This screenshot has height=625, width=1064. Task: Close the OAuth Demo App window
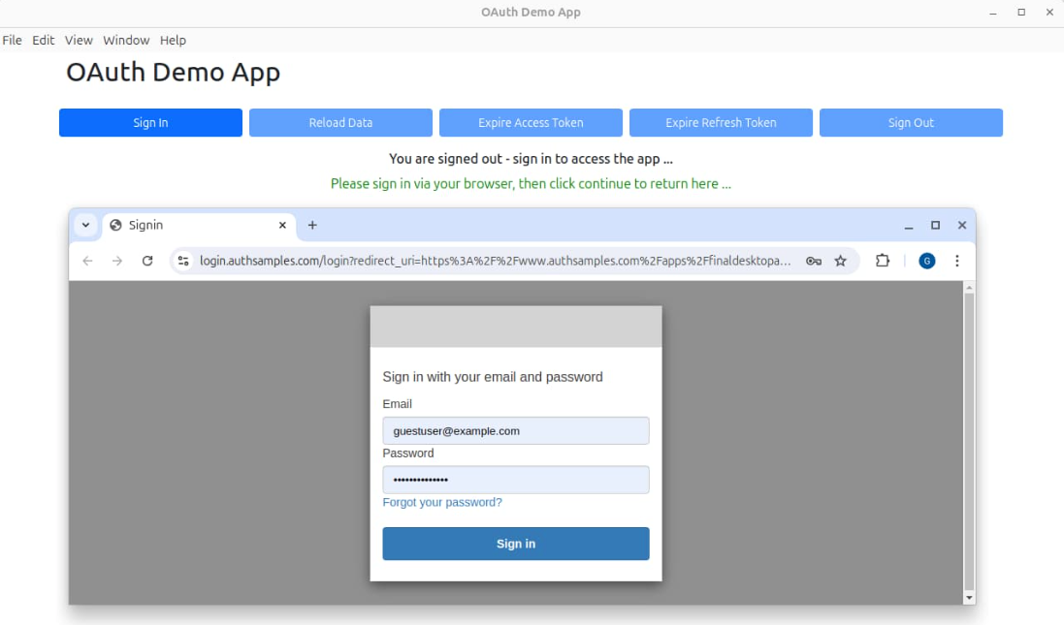point(1049,13)
